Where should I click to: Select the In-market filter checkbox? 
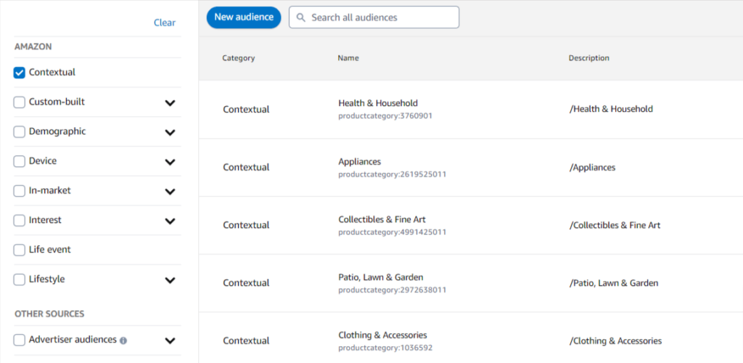(20, 191)
